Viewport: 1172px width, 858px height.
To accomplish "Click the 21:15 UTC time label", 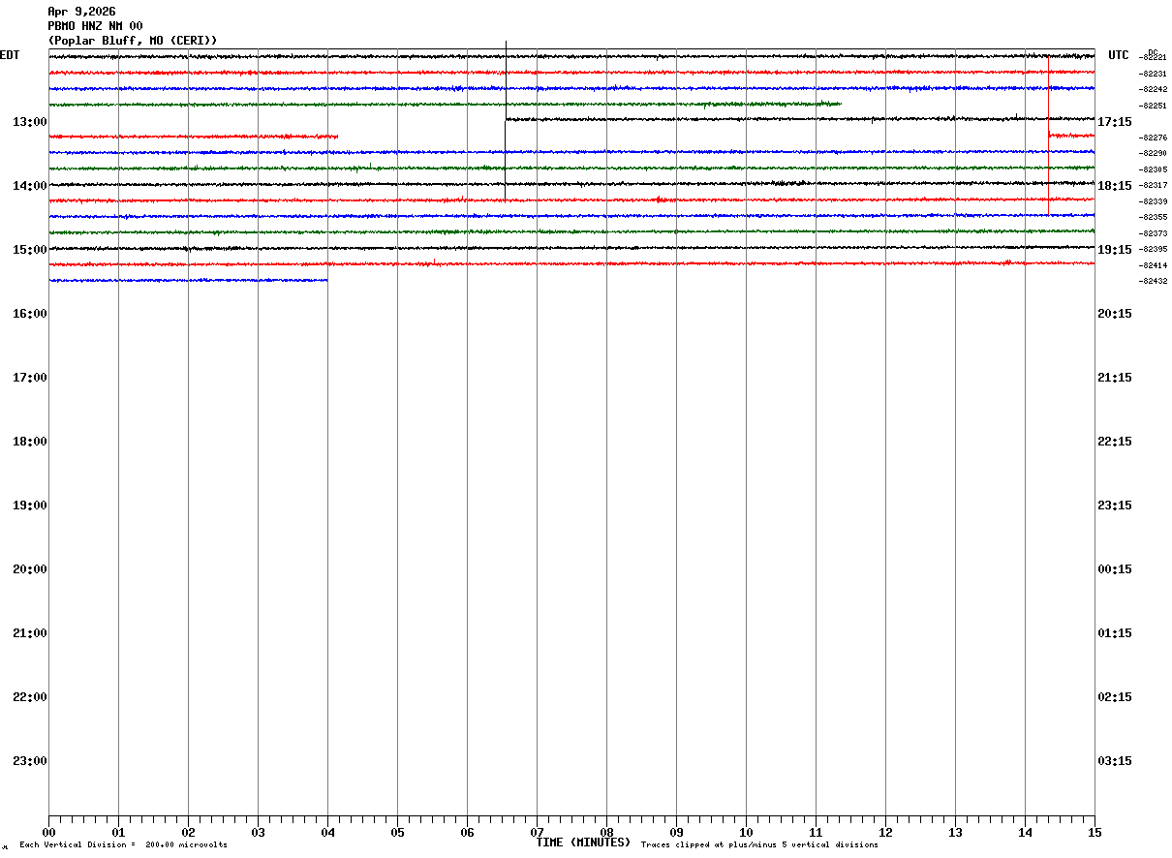I will (x=1115, y=378).
